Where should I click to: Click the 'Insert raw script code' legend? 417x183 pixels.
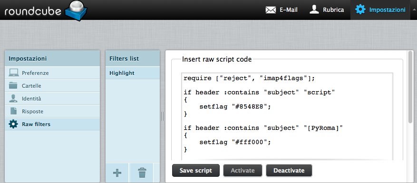click(217, 59)
